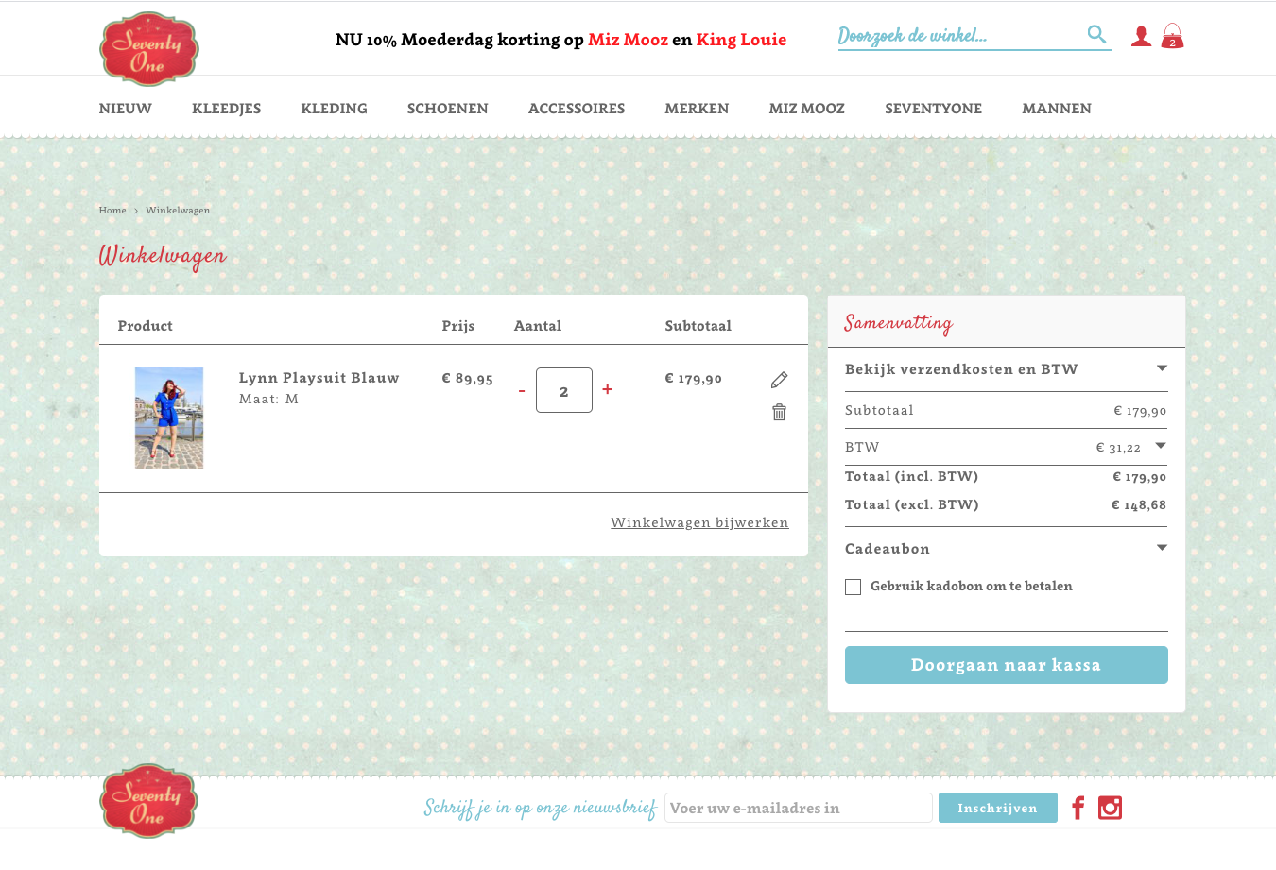The height and width of the screenshot is (870, 1276).
Task: Go to the SCHOENEN menu
Action: (x=447, y=109)
